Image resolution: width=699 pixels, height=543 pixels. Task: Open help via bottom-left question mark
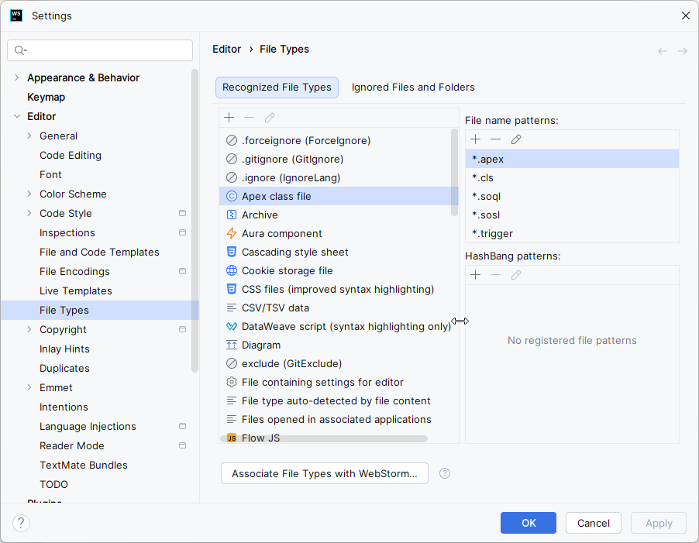point(21,523)
